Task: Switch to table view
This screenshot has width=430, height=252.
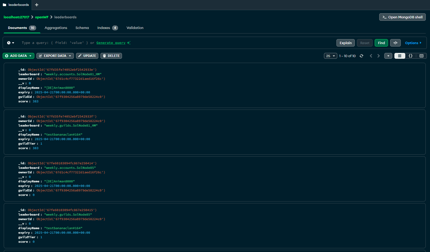Action: click(421, 56)
